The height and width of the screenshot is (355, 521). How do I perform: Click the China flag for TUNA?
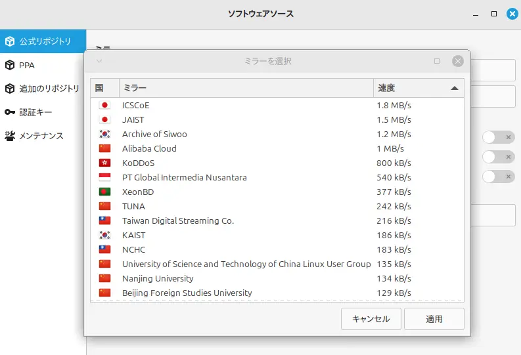pyautogui.click(x=104, y=206)
